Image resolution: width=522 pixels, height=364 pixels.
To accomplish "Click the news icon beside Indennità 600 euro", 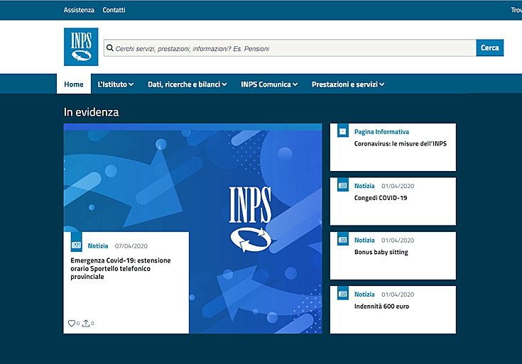I will tap(343, 294).
